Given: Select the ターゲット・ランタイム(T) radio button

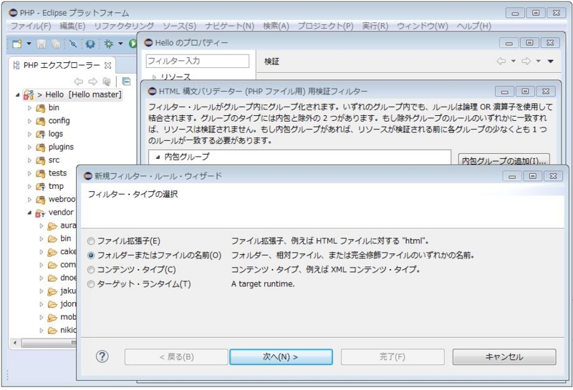Looking at the screenshot, I should click(x=91, y=284).
